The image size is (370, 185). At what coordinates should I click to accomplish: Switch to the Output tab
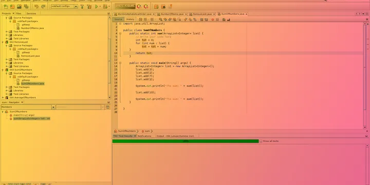point(175,136)
